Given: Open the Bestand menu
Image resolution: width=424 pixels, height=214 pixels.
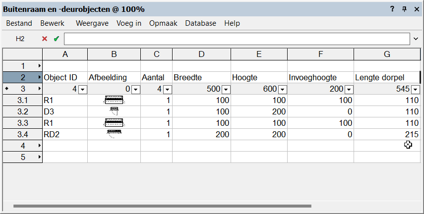Looking at the screenshot, I should 19,23.
